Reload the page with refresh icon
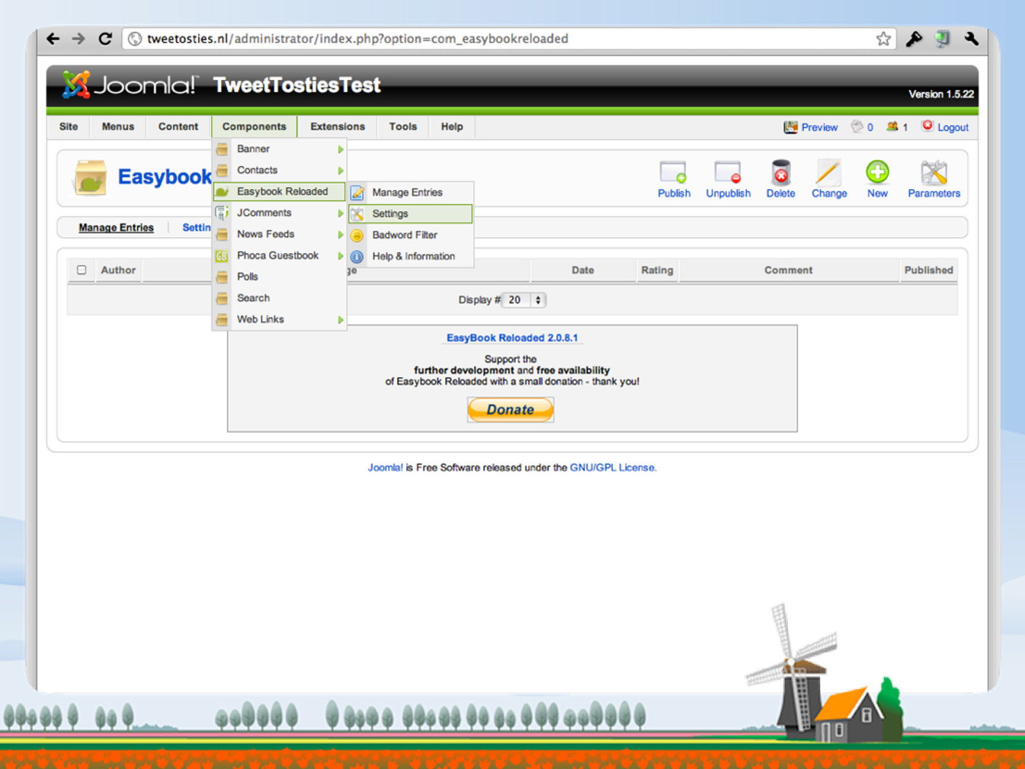The image size is (1025, 769). [105, 39]
